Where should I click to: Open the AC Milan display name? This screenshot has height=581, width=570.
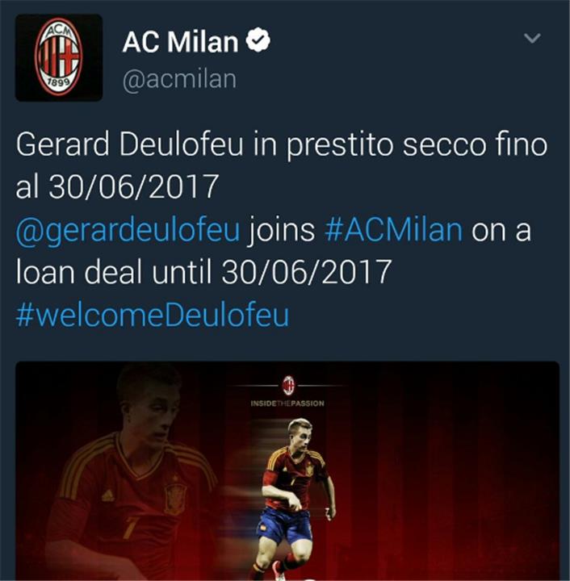pos(180,41)
